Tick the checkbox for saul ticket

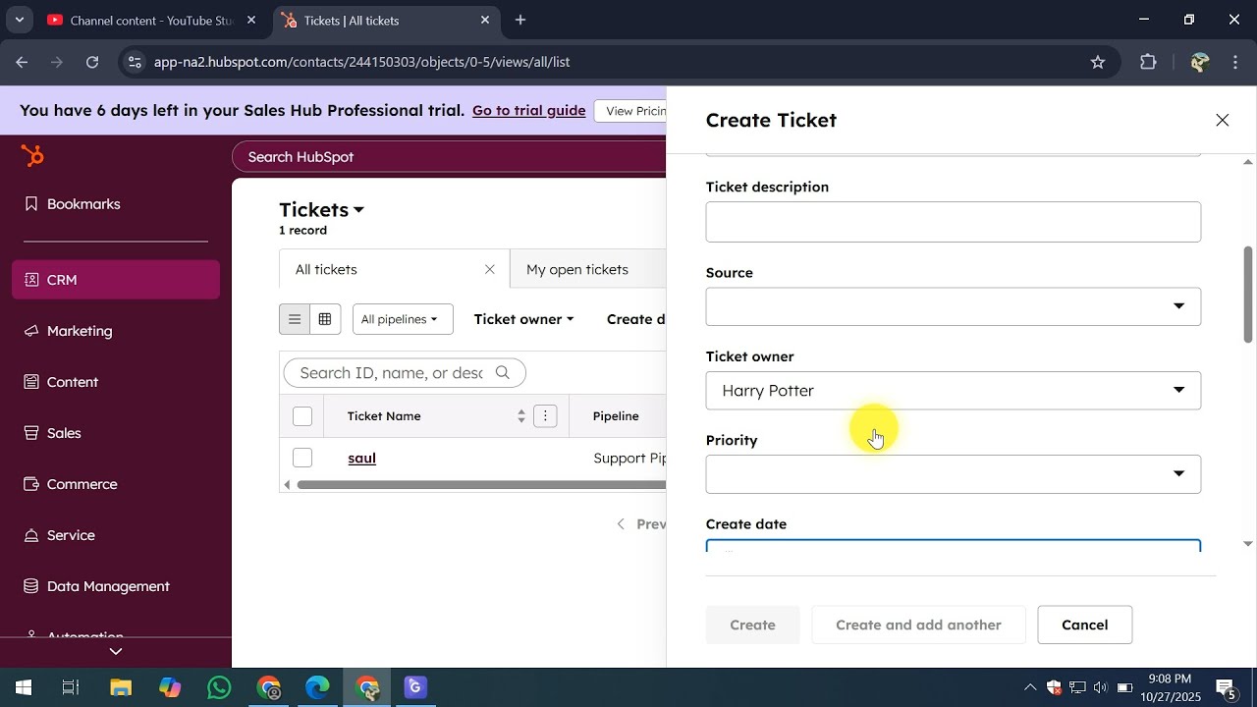pyautogui.click(x=302, y=458)
